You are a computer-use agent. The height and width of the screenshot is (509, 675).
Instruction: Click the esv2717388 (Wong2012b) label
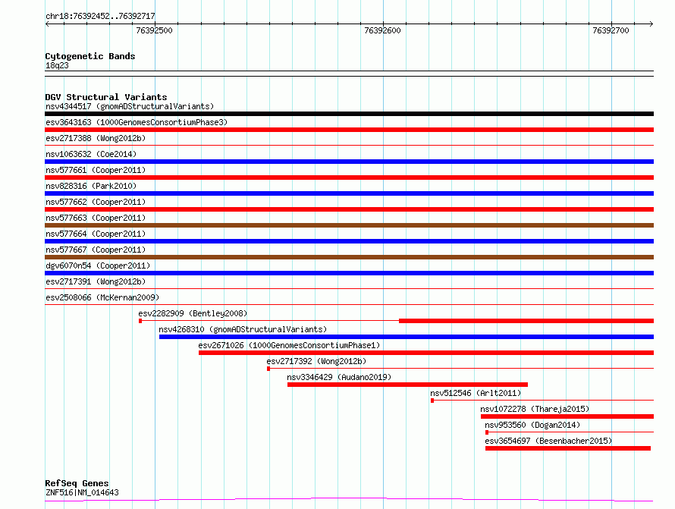pos(96,138)
